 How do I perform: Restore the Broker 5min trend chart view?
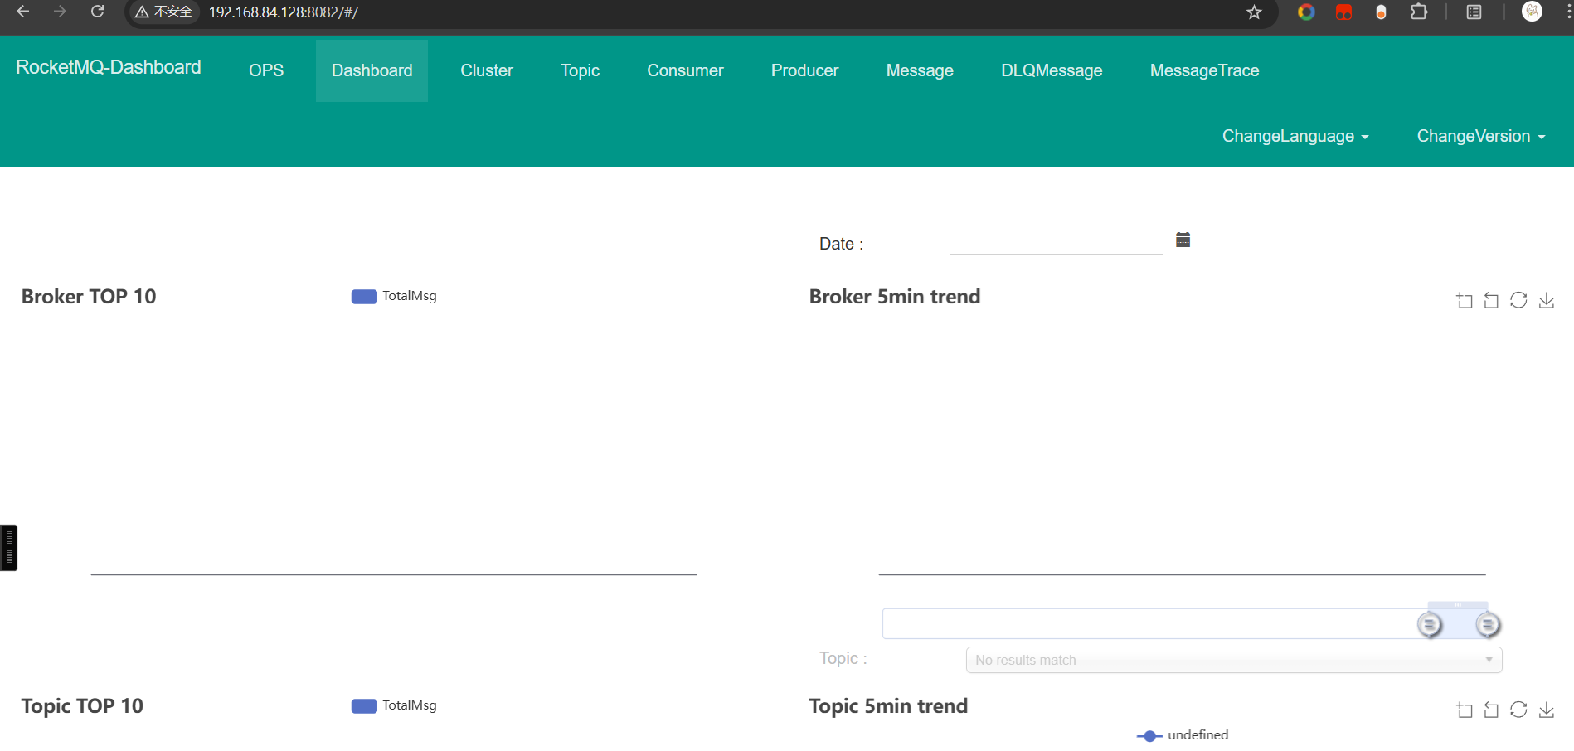[x=1491, y=300]
